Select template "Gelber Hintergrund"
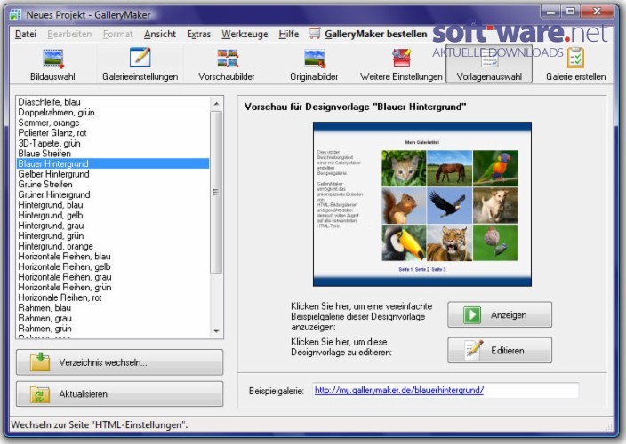Viewport: 626px width, 444px height. [113, 174]
